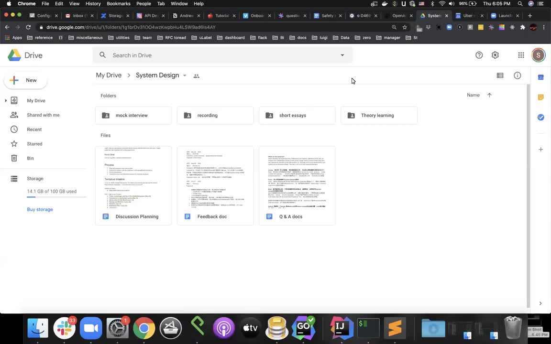Open the Google apps grid

(x=521, y=55)
